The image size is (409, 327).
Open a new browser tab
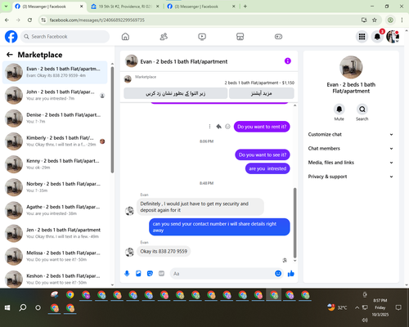[245, 7]
